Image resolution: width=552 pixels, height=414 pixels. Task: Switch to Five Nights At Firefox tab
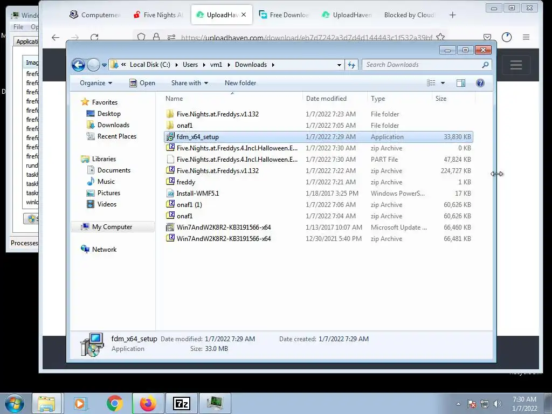tap(159, 15)
